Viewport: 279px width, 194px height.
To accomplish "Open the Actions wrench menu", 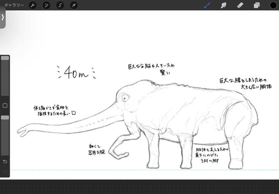I will point(33,5).
